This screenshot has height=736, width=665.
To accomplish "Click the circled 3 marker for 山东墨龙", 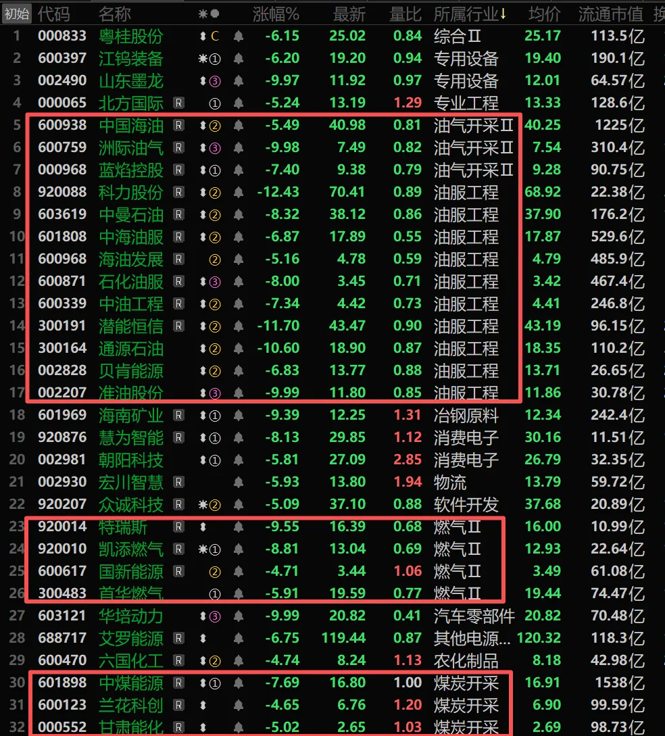I will point(215,81).
